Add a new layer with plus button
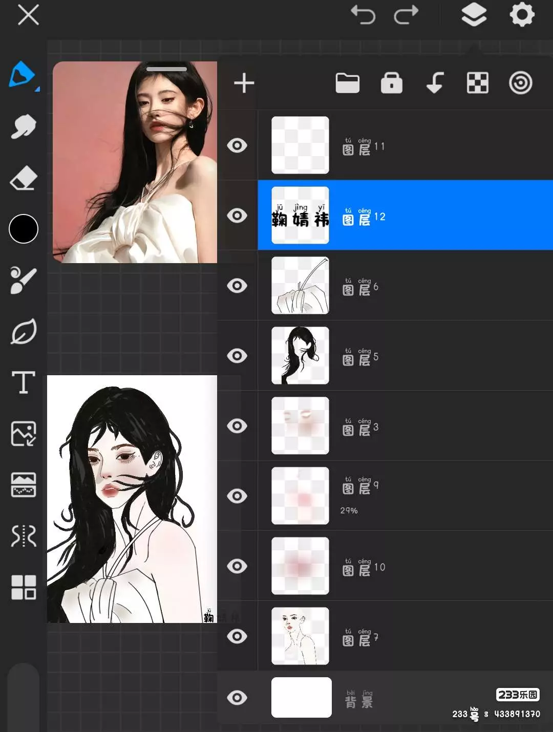The image size is (553, 732). pos(244,83)
